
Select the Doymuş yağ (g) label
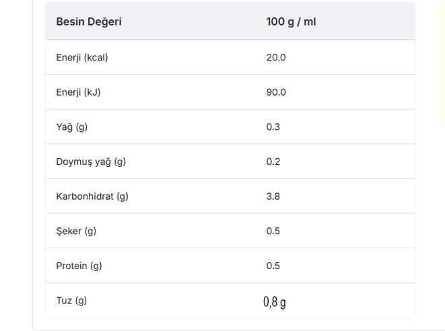(91, 161)
